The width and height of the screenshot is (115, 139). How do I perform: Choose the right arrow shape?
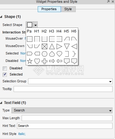(x=52, y=61)
